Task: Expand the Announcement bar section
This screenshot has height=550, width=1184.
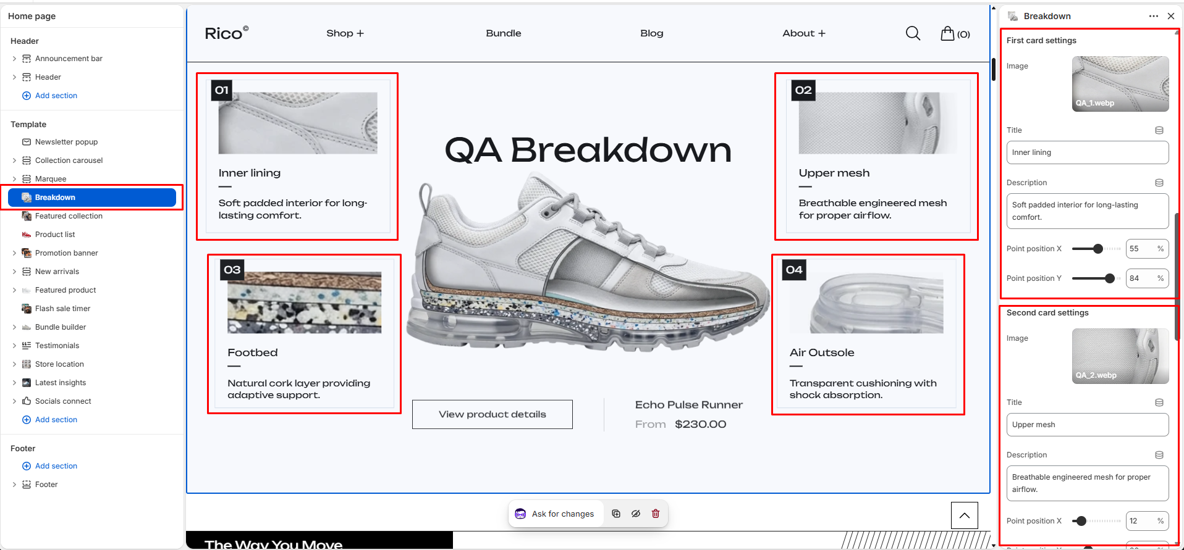Action: coord(14,59)
